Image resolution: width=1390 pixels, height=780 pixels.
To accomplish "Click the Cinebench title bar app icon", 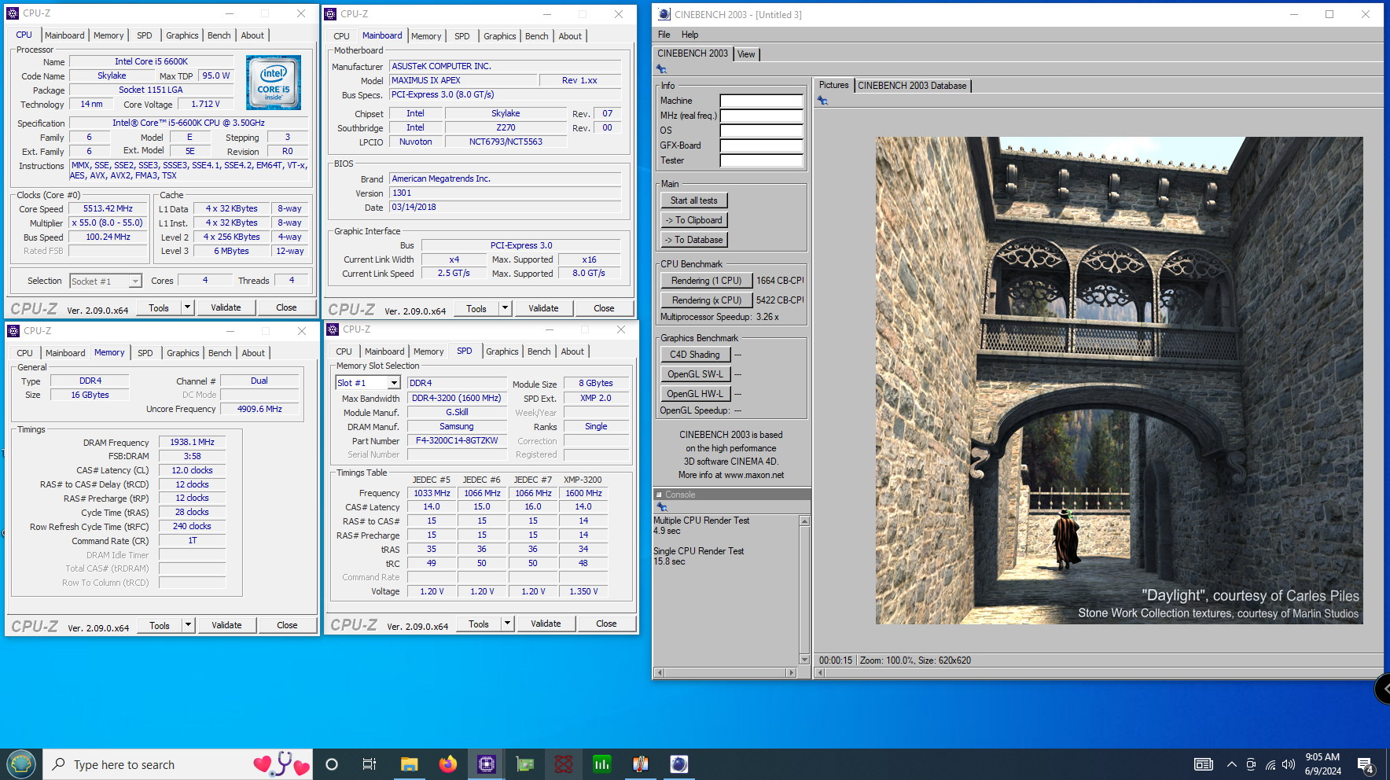I will click(x=664, y=14).
